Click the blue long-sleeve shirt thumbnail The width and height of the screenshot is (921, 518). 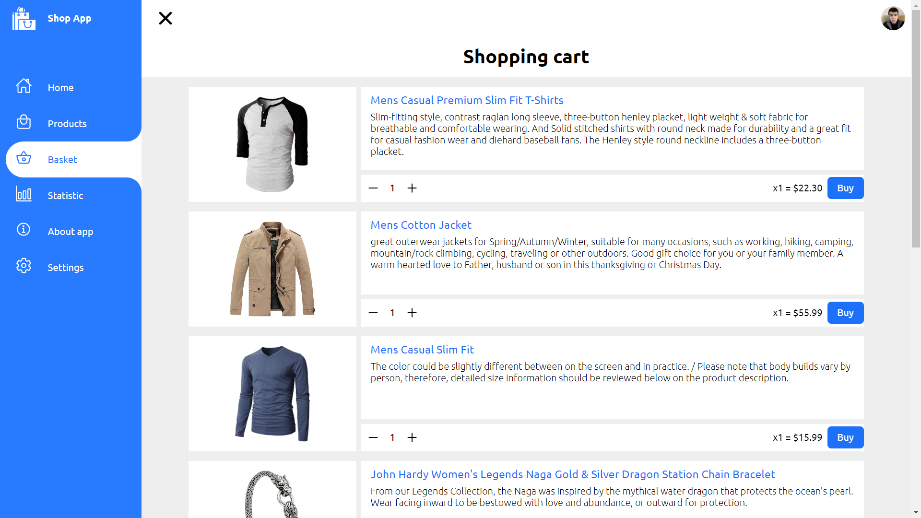[272, 393]
